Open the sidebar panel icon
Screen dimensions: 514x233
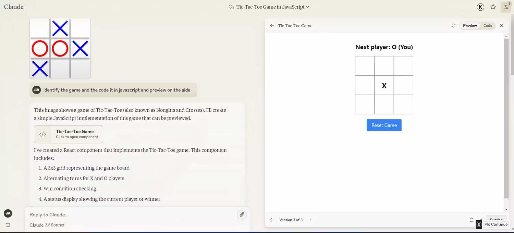coord(8,225)
